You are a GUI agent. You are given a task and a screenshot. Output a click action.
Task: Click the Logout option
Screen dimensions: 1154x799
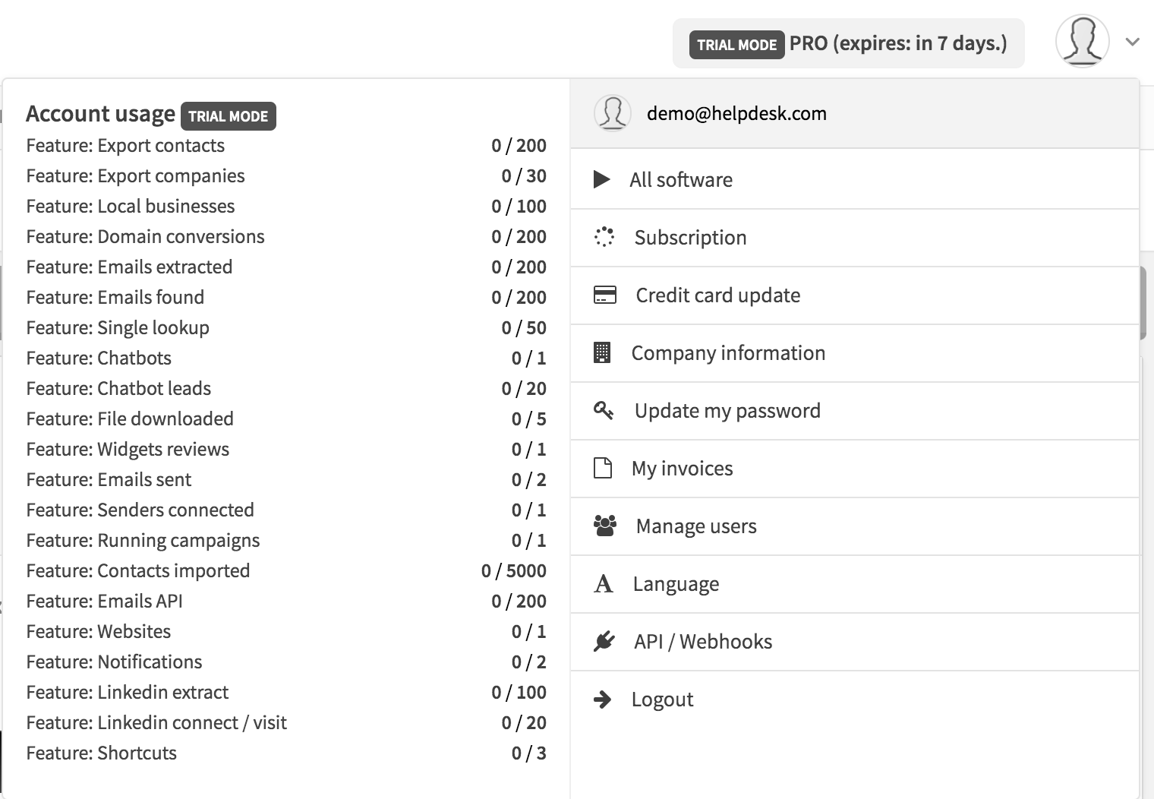[x=662, y=699]
